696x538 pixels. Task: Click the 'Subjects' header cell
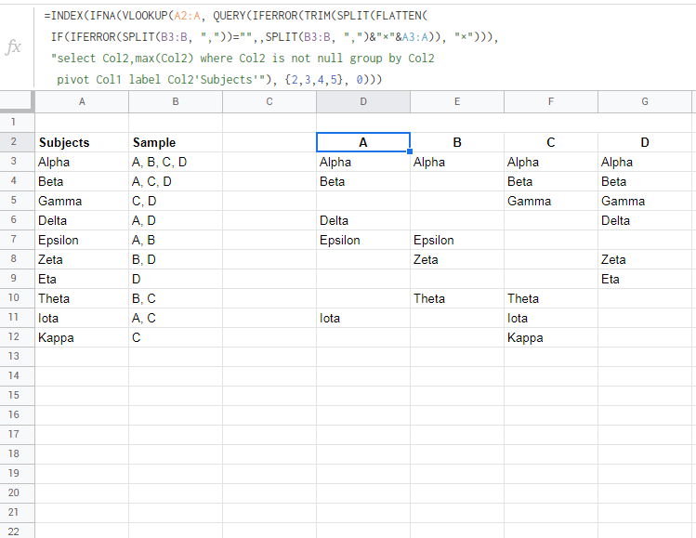(x=82, y=142)
